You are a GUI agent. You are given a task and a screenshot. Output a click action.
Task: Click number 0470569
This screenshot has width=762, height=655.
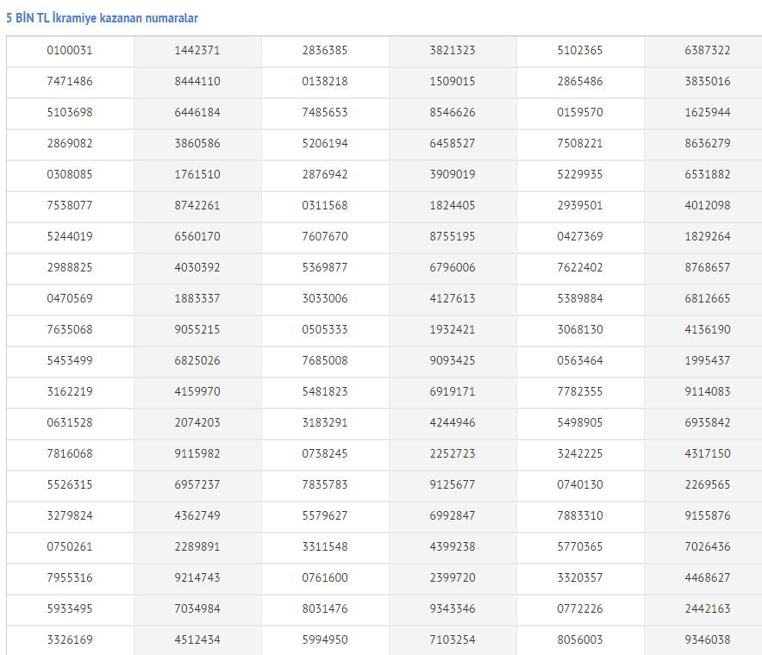(x=70, y=298)
